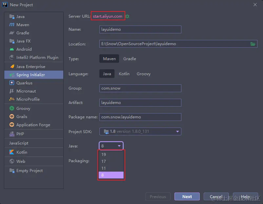This screenshot has height=204, width=263.
Task: Select Java in the generators list
Action: coord(34,17)
